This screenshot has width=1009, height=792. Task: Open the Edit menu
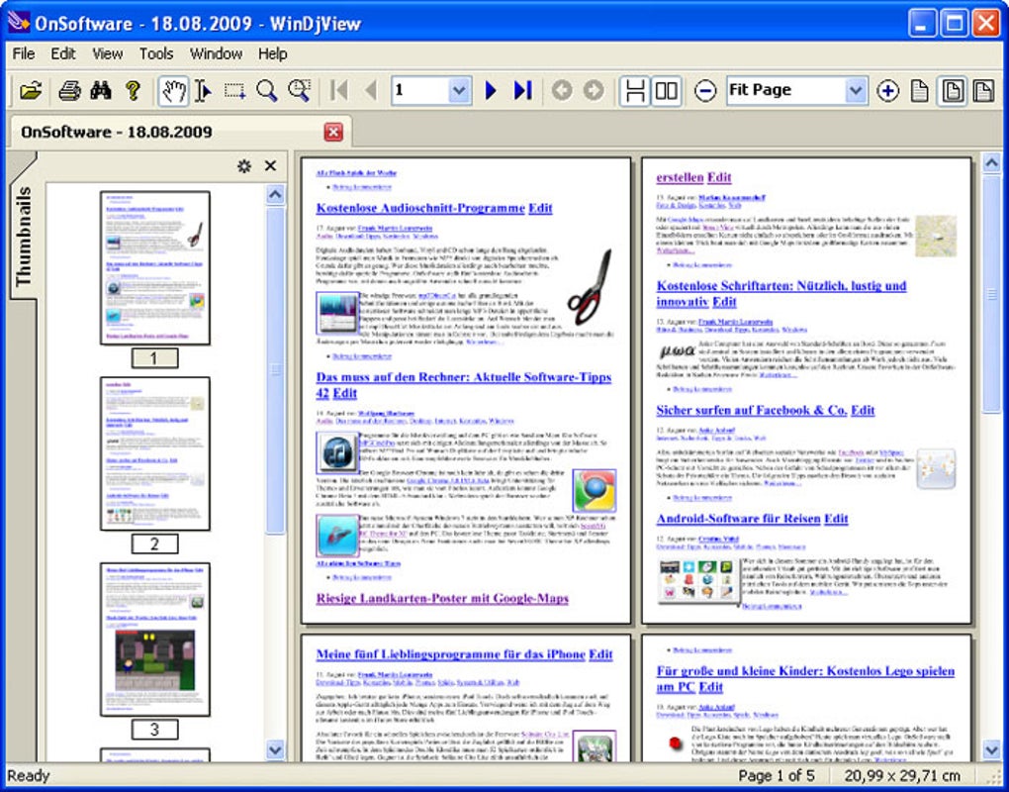click(x=63, y=53)
